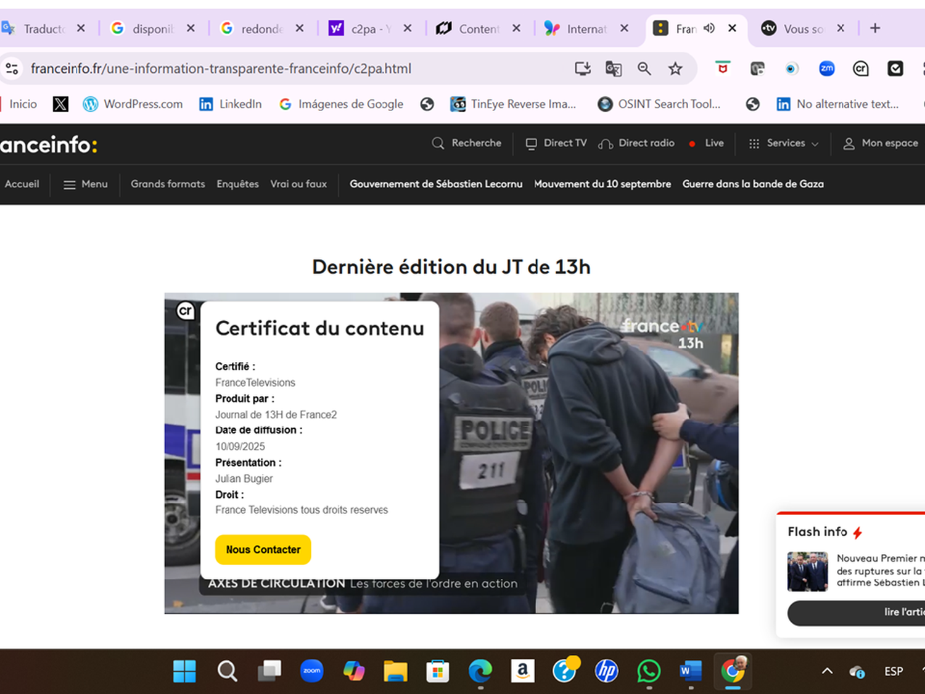925x694 pixels.
Task: Open No alternative text bookmark
Action: [x=837, y=104]
